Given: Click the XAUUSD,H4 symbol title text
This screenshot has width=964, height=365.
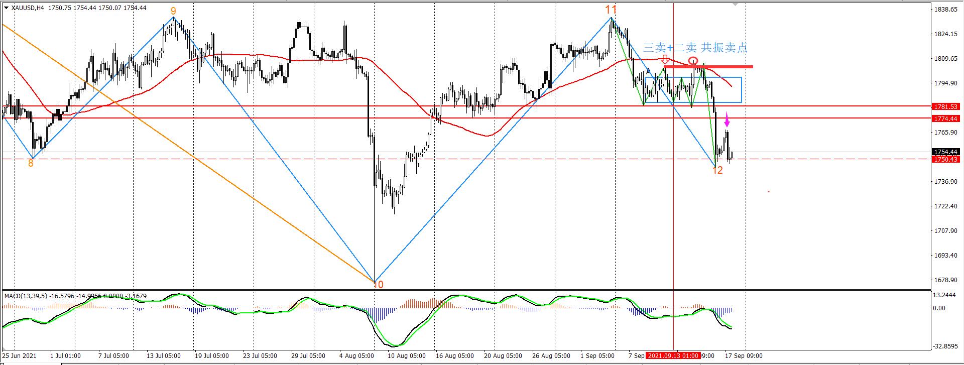Looking at the screenshot, I should coord(28,8).
